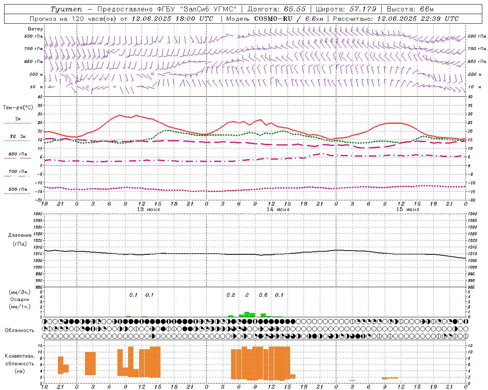488x390 pixels.
Task: Click the 15 июня date label
Action: click(408, 209)
